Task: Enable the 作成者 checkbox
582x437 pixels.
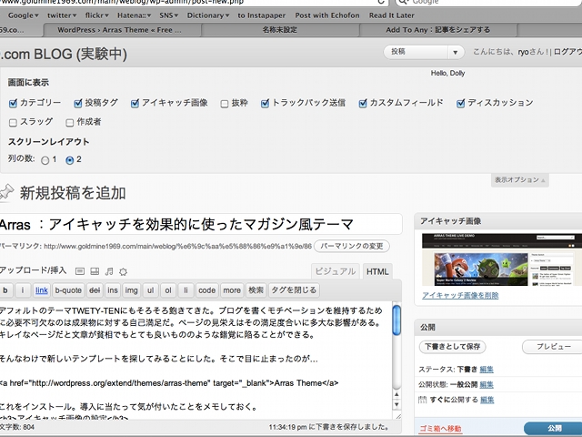Action: pyautogui.click(x=69, y=123)
